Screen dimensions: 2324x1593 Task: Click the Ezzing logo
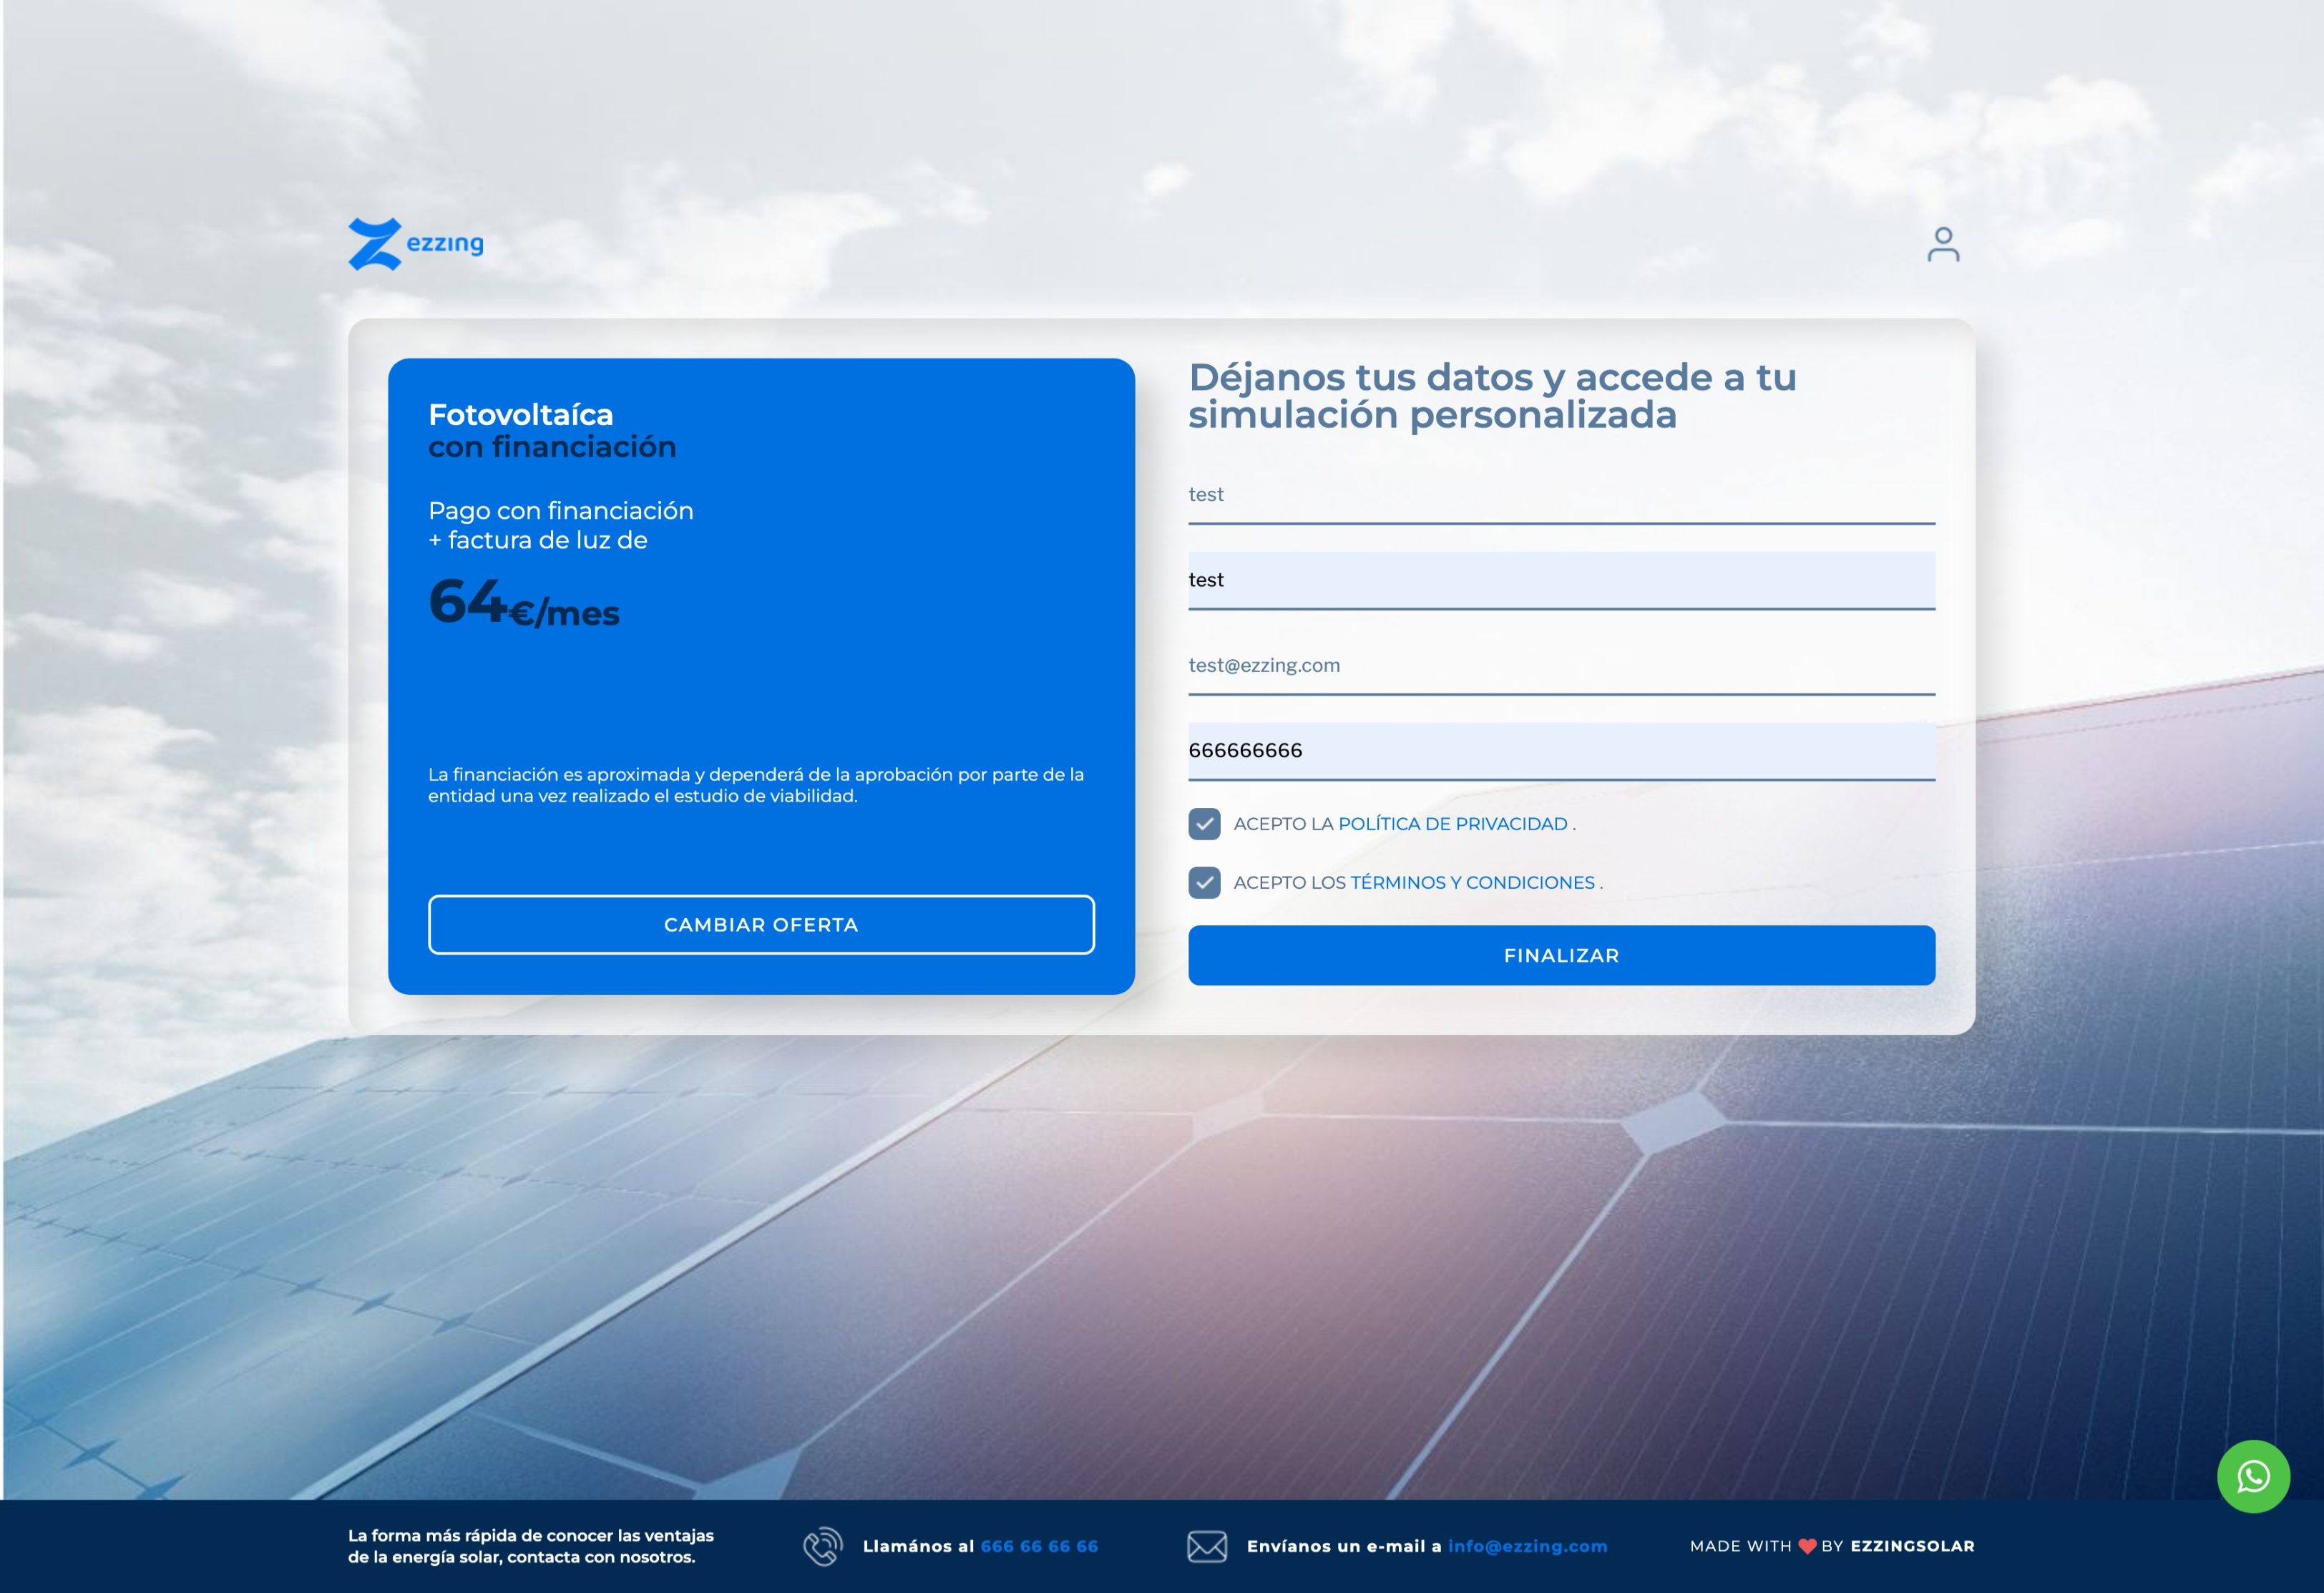pos(415,244)
